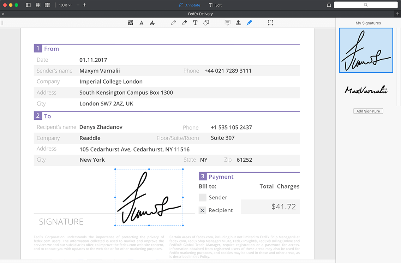This screenshot has width=401, height=263.
Task: Select the MaxVarnalii signature thumbnail
Action: (366, 90)
